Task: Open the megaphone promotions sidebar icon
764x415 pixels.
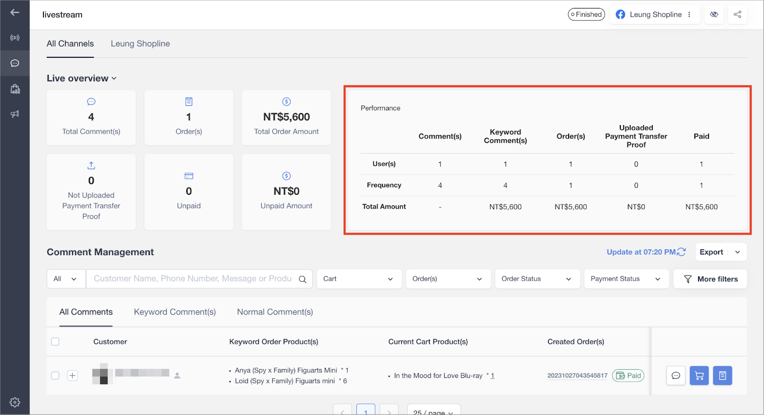Action: 15,114
